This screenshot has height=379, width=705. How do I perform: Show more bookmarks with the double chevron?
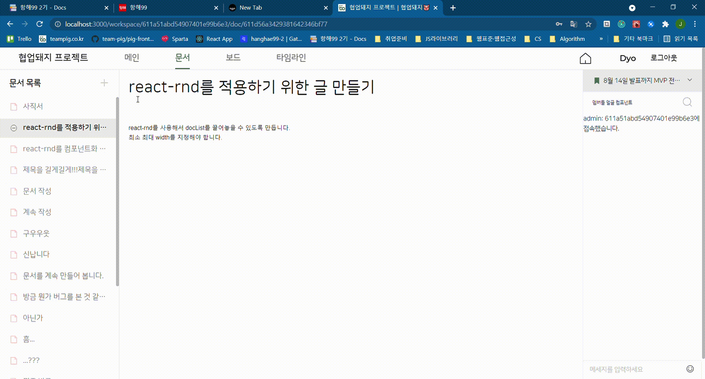601,39
